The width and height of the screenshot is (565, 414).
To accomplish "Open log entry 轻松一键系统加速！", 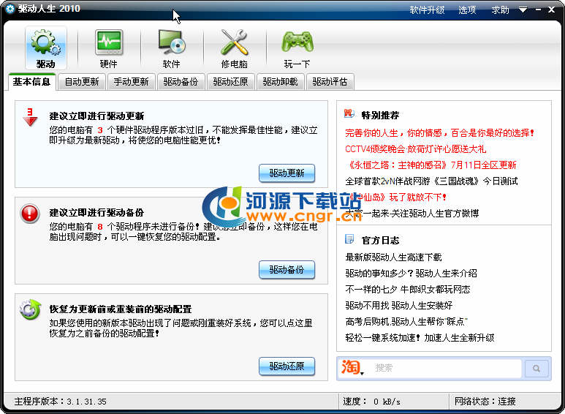I will (x=420, y=337).
